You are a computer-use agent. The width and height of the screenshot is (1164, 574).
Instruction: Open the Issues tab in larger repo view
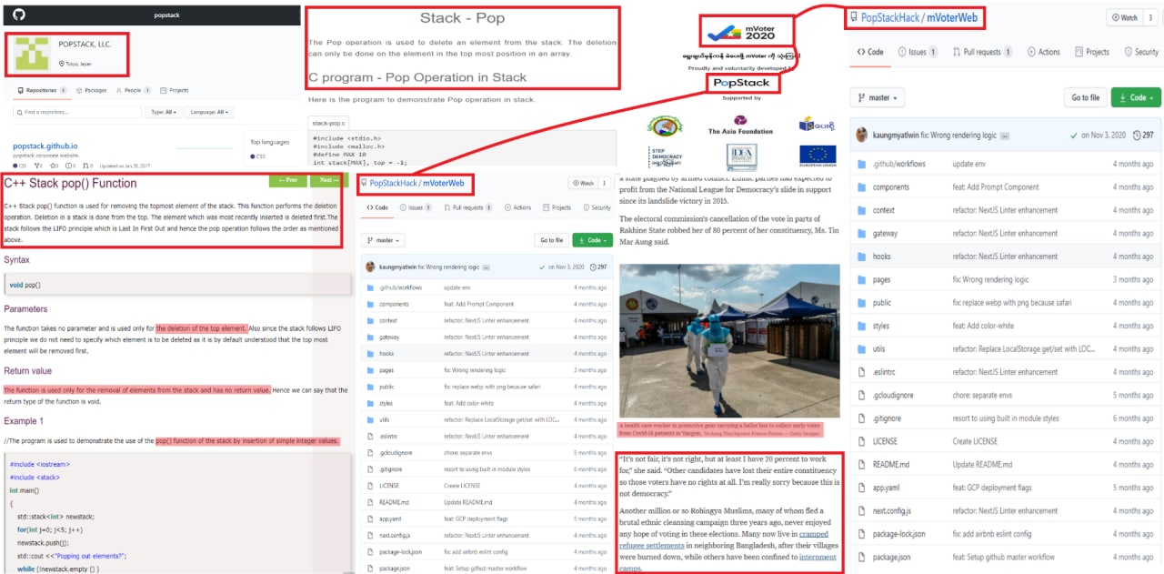point(917,52)
